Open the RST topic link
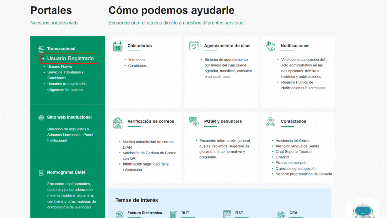The width and height of the screenshot is (387, 218). click(239, 213)
